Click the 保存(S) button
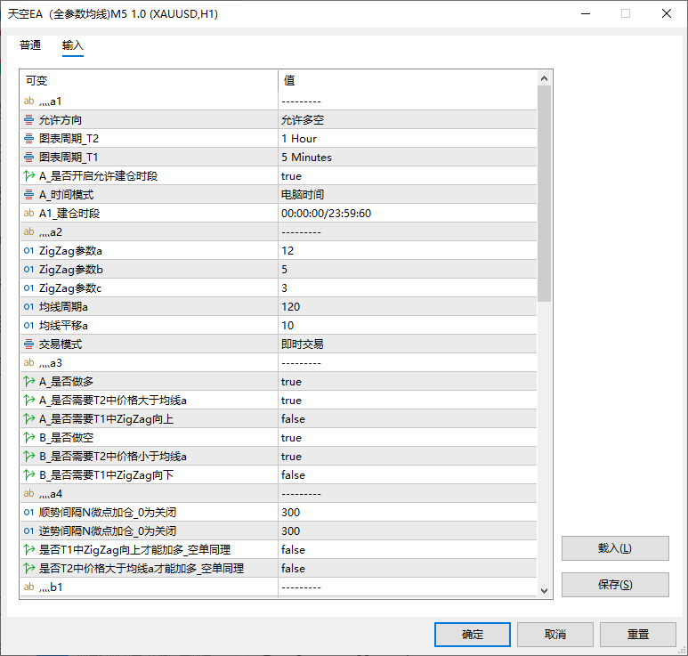This screenshot has width=688, height=656. (x=615, y=585)
